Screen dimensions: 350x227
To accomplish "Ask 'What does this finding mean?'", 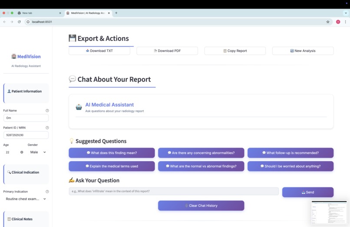I will pyautogui.click(x=112, y=153).
